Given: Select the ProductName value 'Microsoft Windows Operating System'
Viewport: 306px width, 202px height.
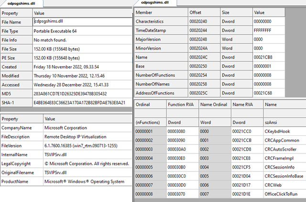Looking at the screenshot, I should [84, 182].
